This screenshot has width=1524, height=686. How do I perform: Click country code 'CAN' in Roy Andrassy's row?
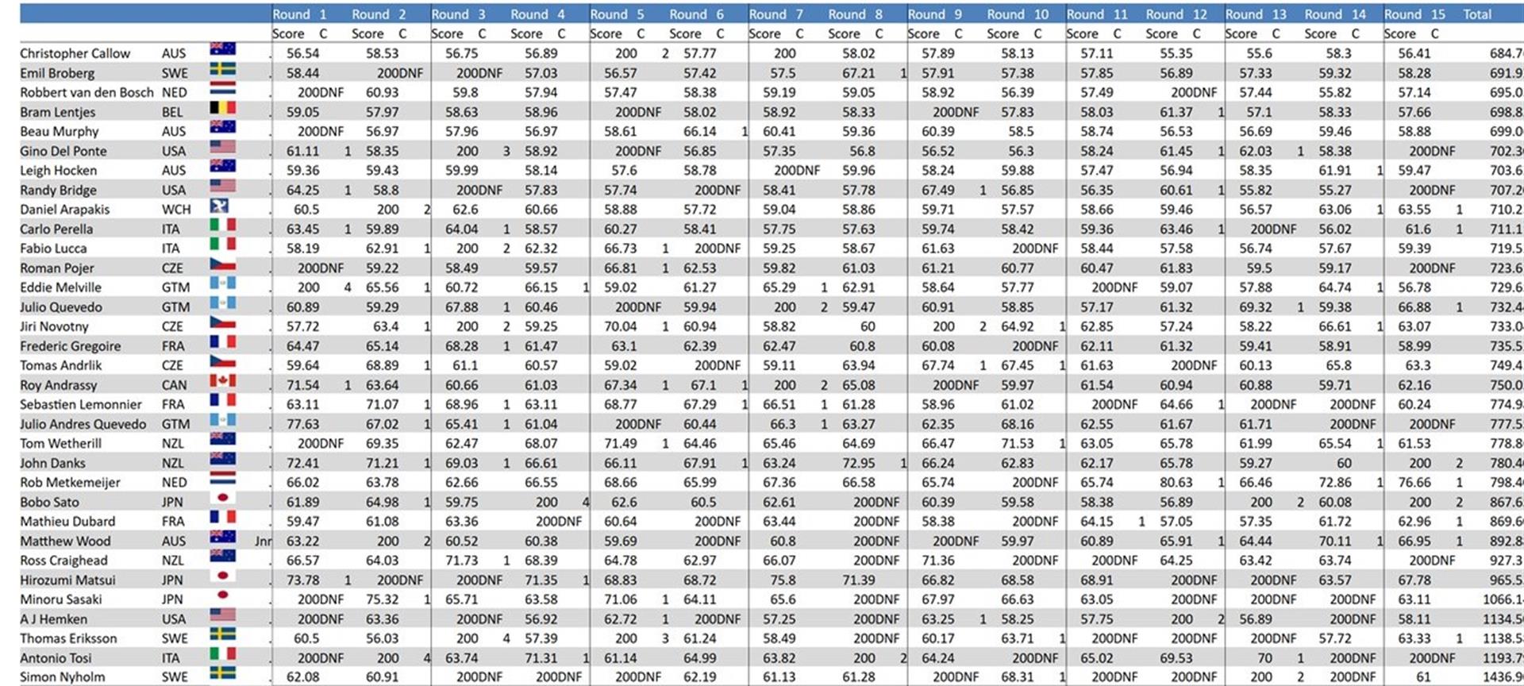click(175, 385)
